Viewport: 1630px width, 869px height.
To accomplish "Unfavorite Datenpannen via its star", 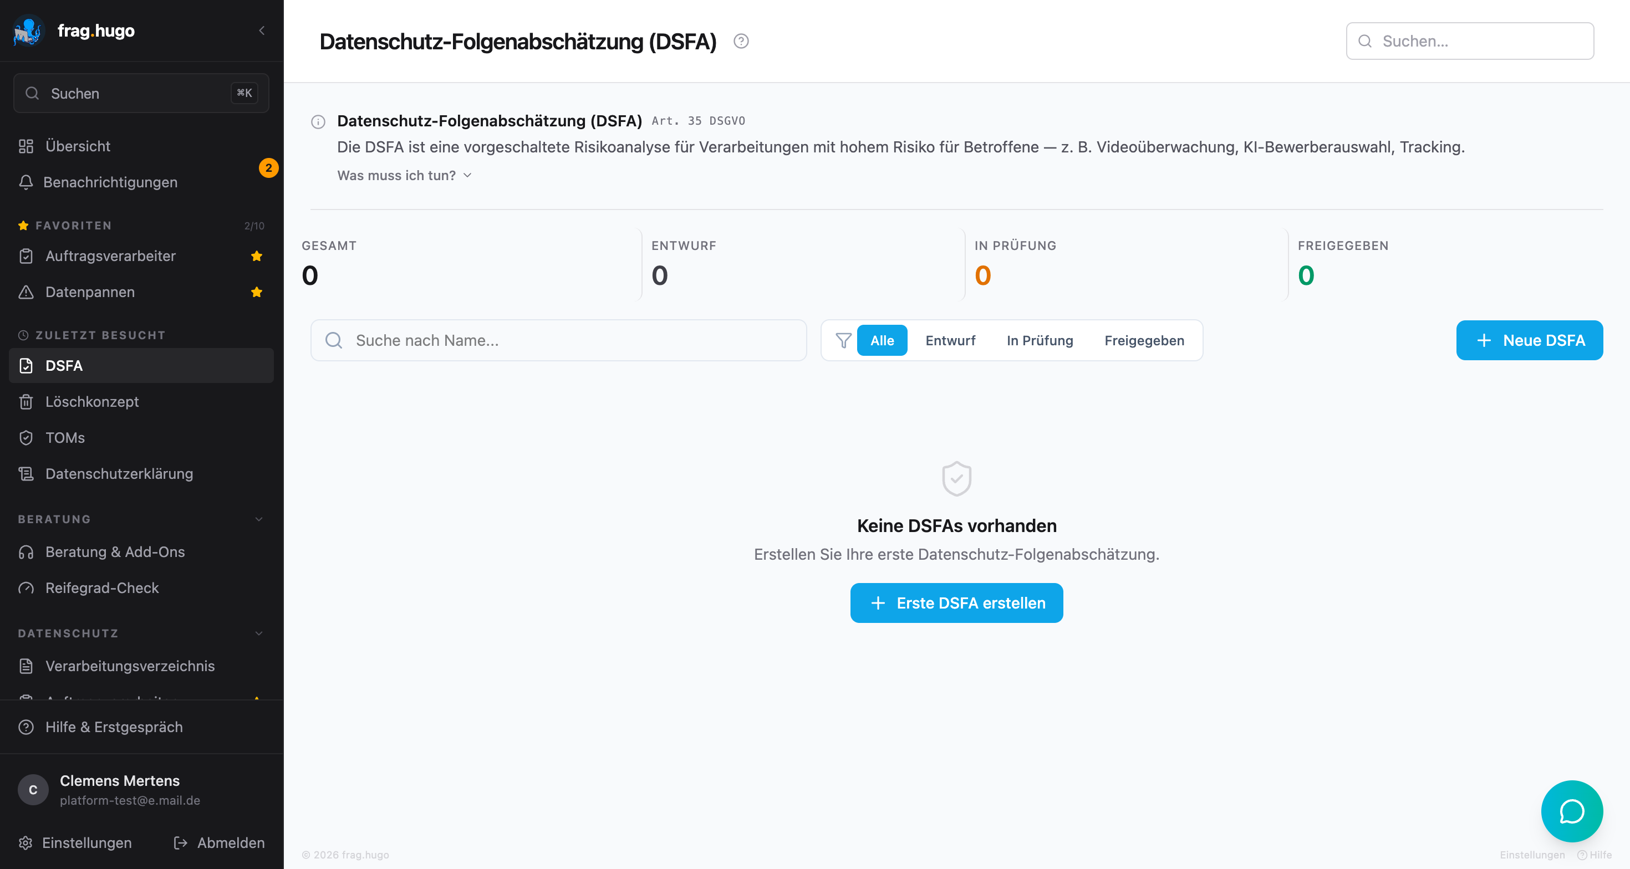I will click(x=256, y=292).
